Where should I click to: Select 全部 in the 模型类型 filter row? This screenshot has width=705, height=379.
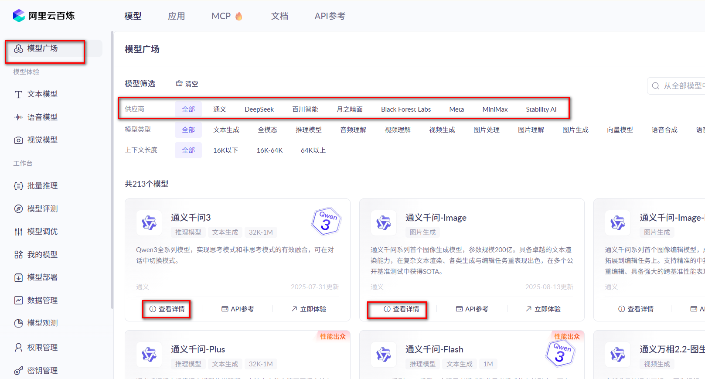(188, 130)
